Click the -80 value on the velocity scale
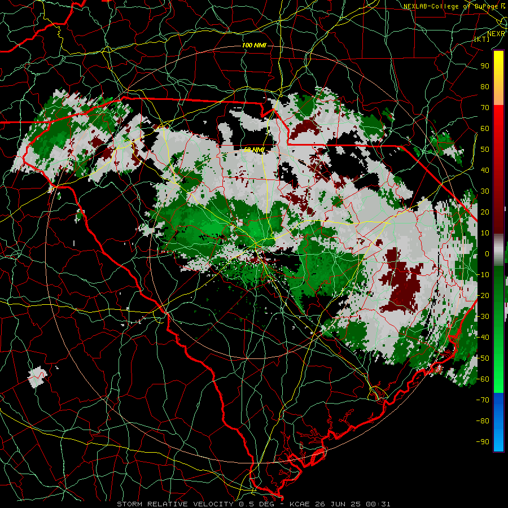508x508 pixels. [x=483, y=421]
